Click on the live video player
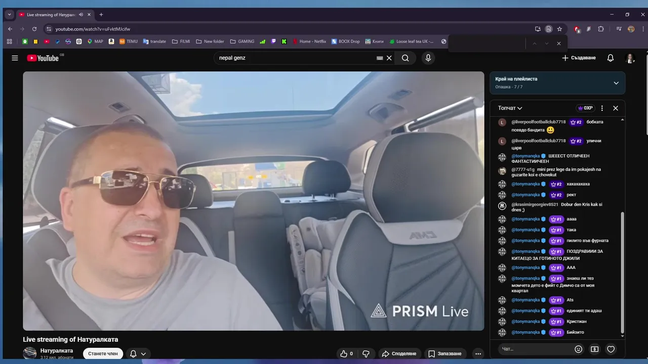This screenshot has width=648, height=364. (253, 201)
